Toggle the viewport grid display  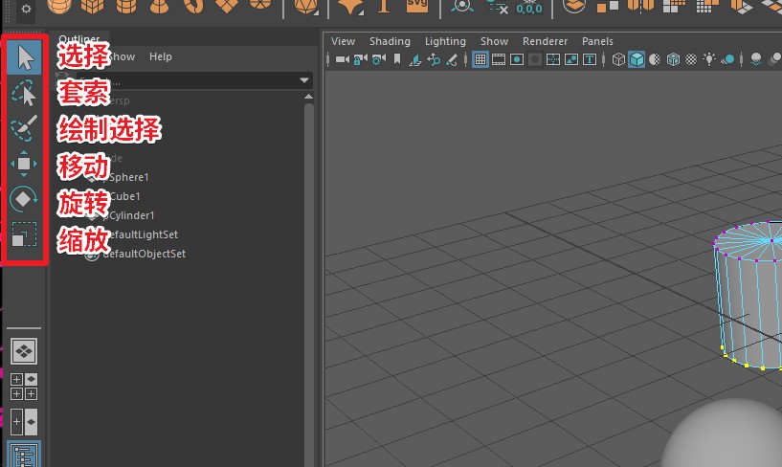click(480, 59)
